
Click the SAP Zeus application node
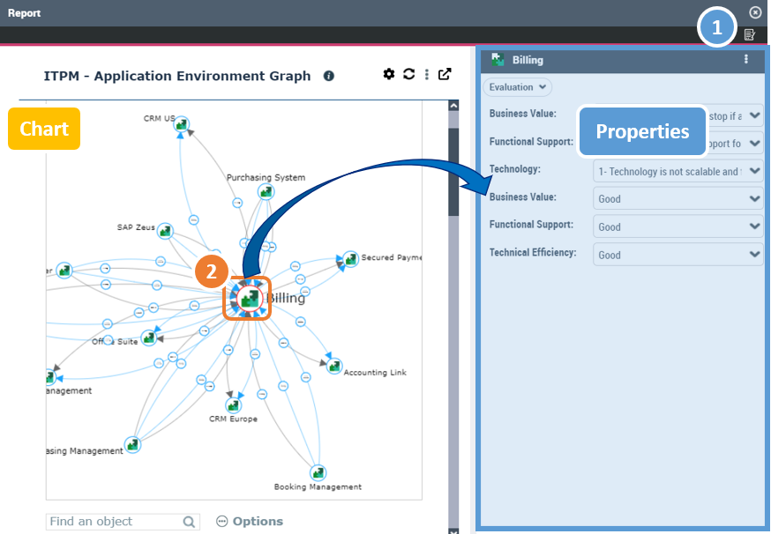coord(164,231)
